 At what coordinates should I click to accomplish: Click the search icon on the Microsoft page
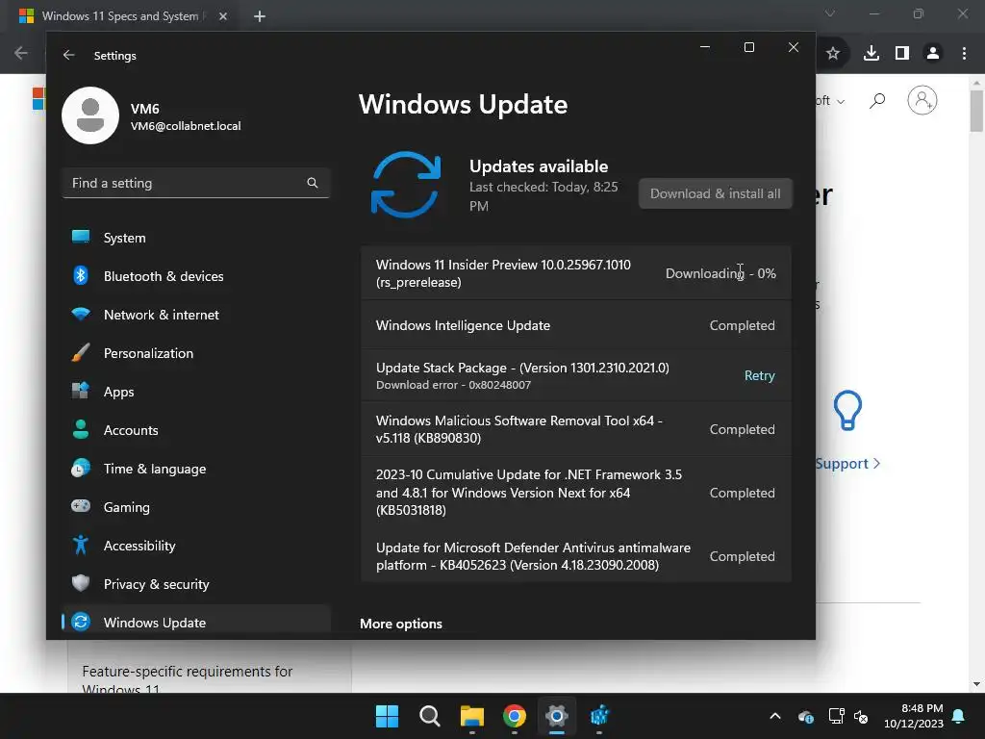tap(877, 100)
